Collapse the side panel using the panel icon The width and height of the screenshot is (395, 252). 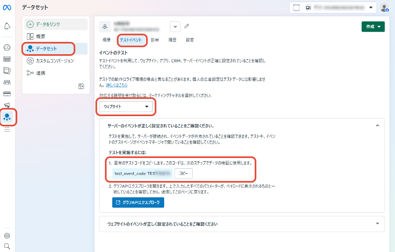(x=81, y=86)
